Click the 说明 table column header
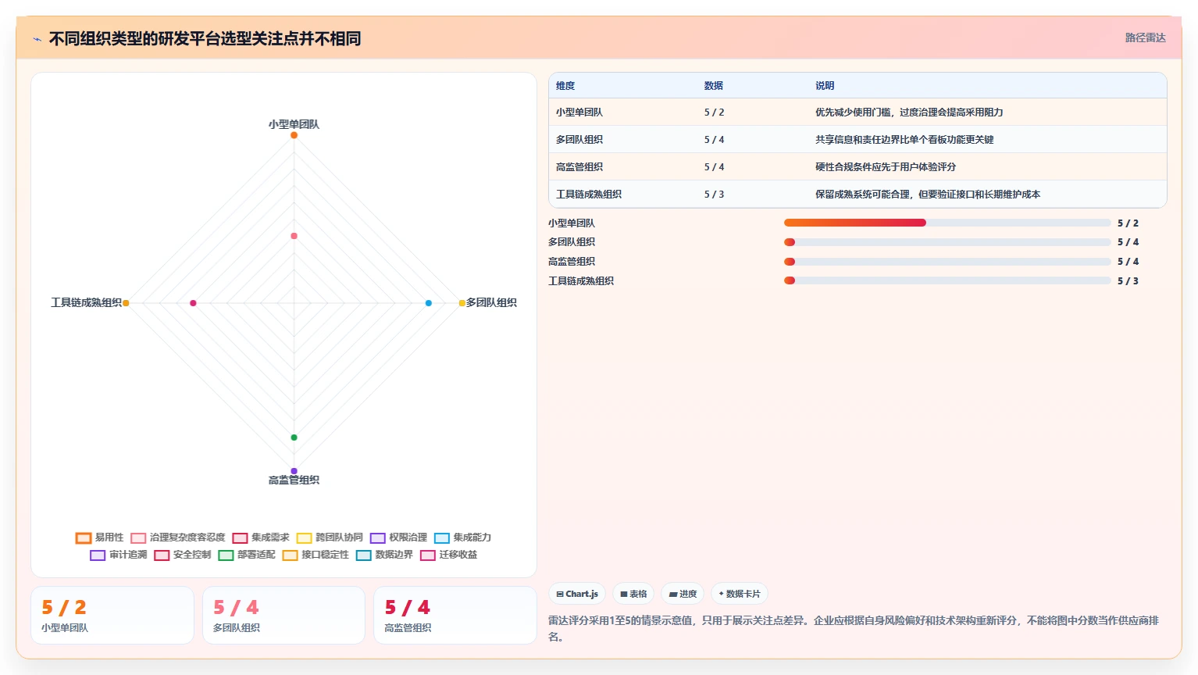This screenshot has width=1198, height=675. [x=825, y=86]
